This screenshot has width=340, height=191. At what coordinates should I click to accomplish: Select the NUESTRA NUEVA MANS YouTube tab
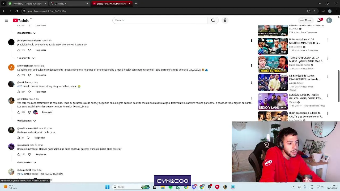(x=111, y=4)
